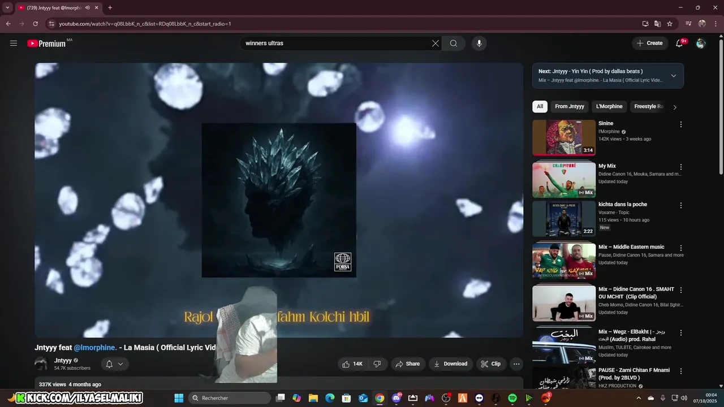
Task: Select the Freestyle Rap filter chip
Action: 649,106
